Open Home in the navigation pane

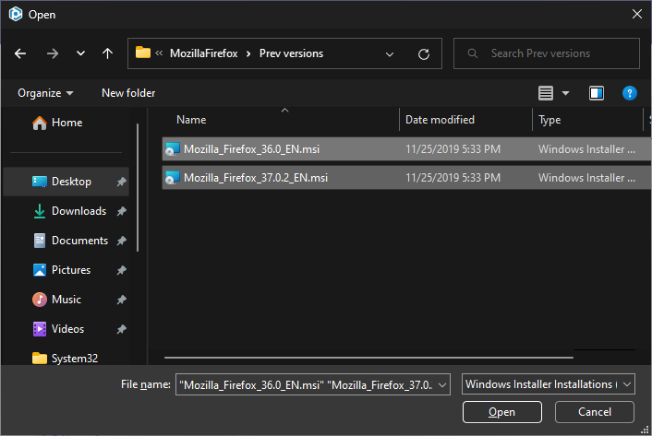(66, 123)
